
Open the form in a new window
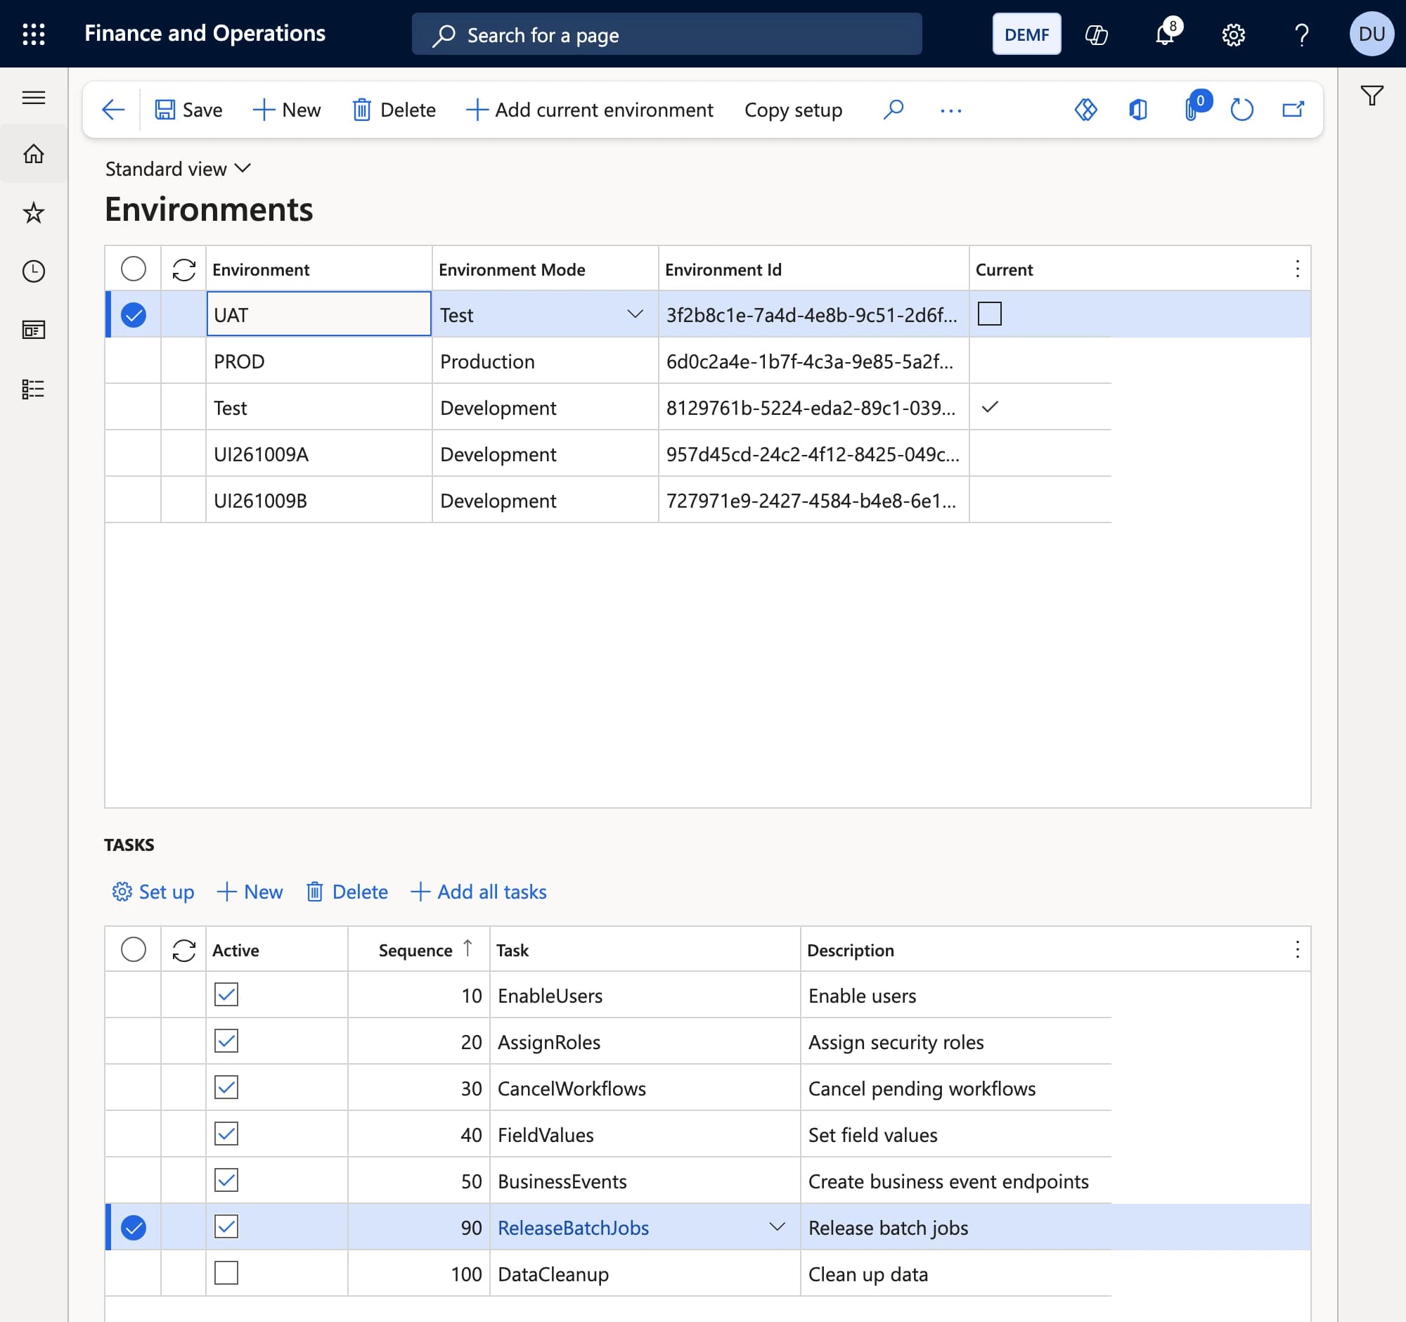(1294, 110)
